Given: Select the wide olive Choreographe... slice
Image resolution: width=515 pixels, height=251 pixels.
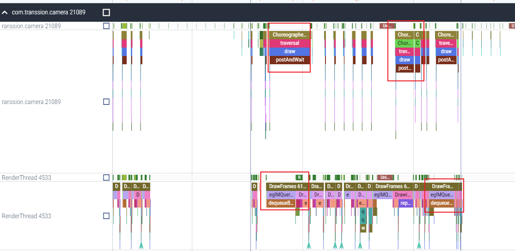Looking at the screenshot, I should point(289,35).
